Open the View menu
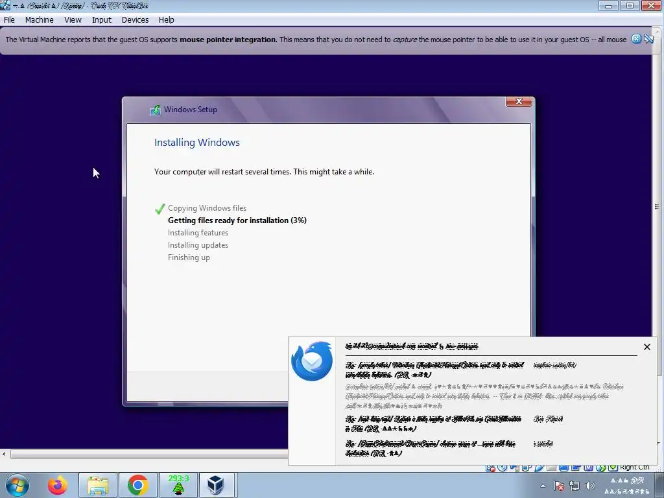The height and width of the screenshot is (498, 664). [x=73, y=20]
